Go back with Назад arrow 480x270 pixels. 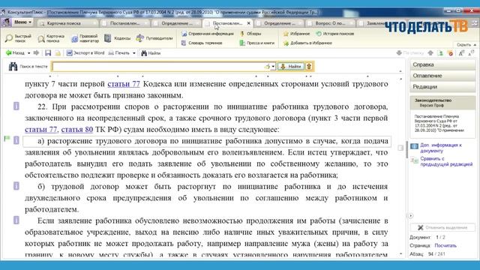tap(15, 53)
